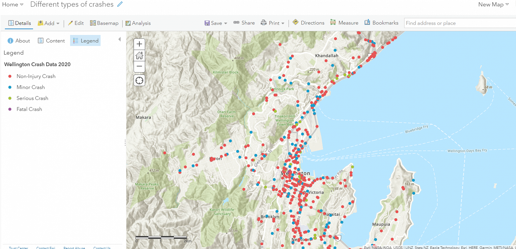Open the Bookmarks panel
The height and width of the screenshot is (249, 516).
coord(381,23)
